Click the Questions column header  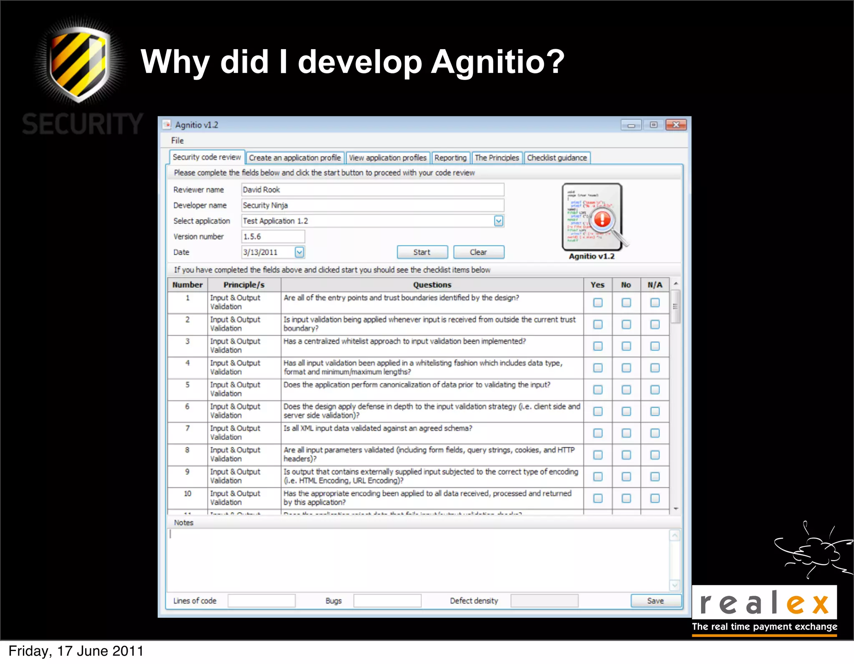(x=432, y=285)
